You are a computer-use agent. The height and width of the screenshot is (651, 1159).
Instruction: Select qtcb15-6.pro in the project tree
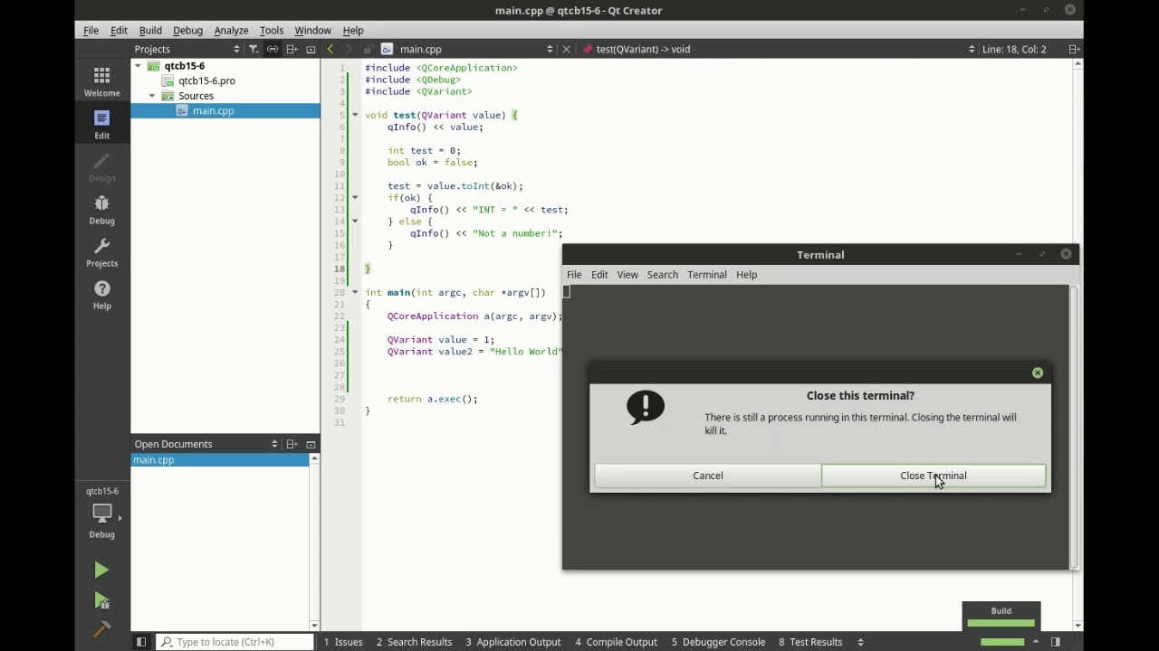pos(206,80)
